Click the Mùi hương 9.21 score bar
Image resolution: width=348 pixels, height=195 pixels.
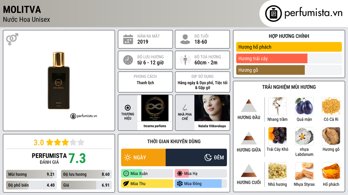coord(31,174)
